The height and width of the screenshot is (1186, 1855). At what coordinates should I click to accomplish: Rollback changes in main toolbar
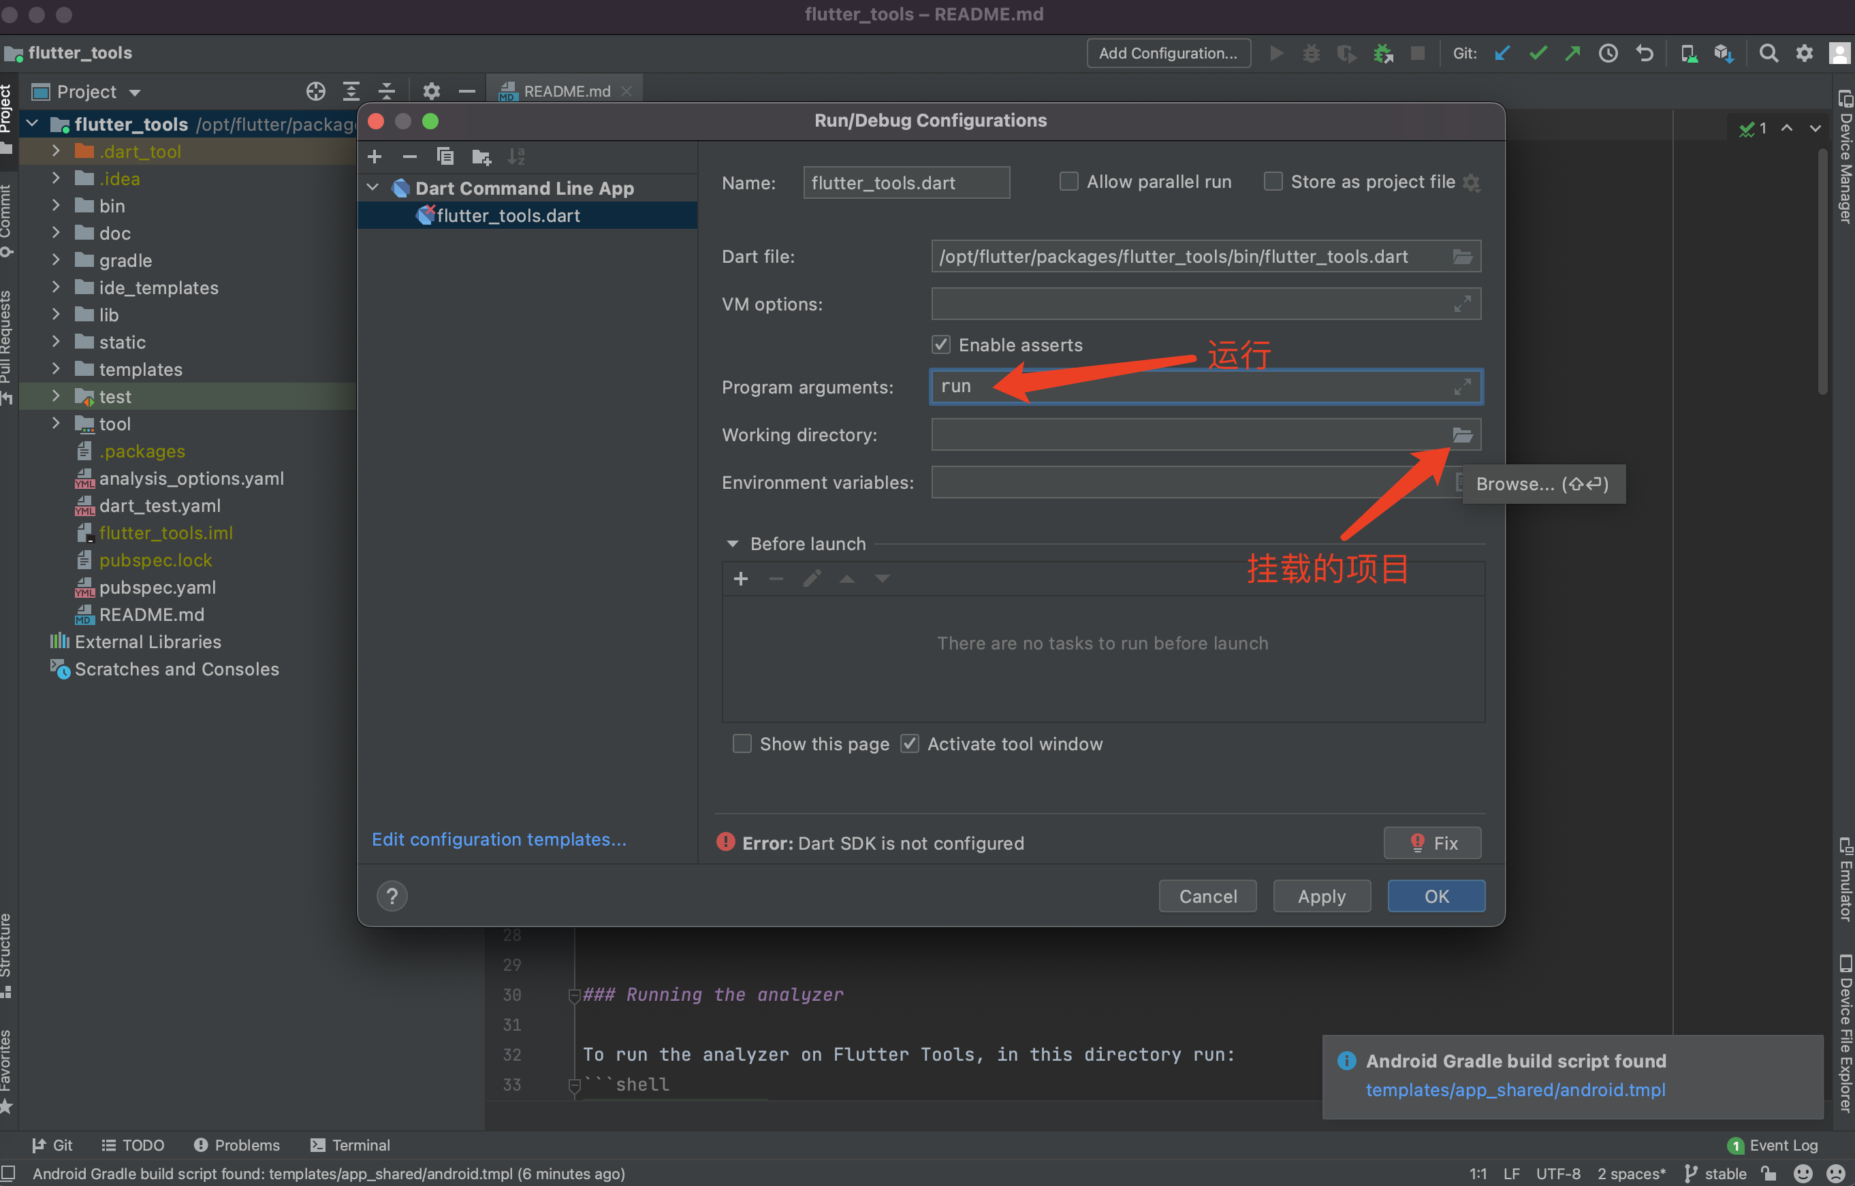1644,53
